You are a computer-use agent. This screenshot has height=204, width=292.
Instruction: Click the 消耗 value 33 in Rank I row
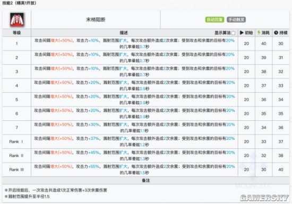pyautogui.click(x=263, y=141)
